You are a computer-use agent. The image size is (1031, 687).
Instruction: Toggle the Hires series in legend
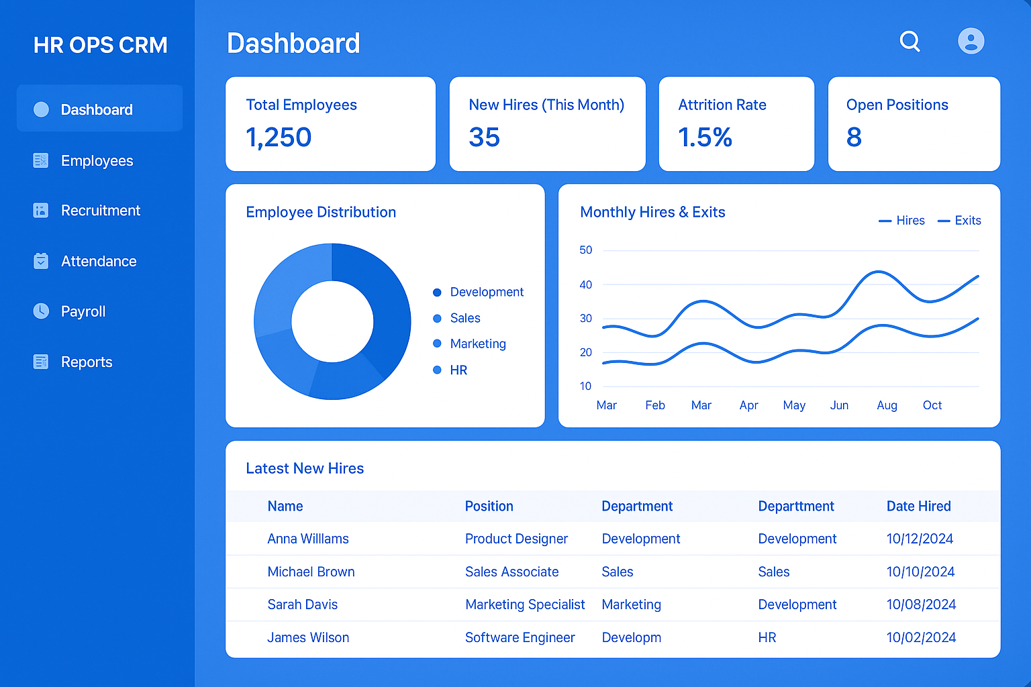tap(901, 221)
